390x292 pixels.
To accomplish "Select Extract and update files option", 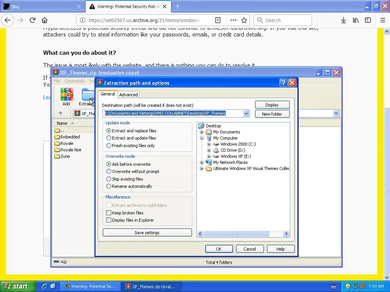I will tap(131, 138).
